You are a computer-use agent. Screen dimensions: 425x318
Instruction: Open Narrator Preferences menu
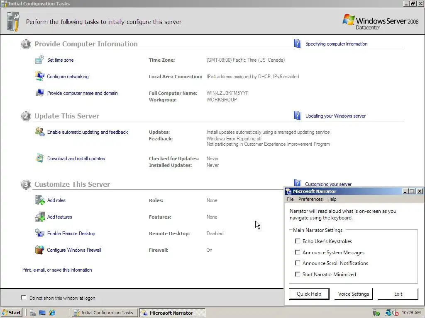click(310, 199)
